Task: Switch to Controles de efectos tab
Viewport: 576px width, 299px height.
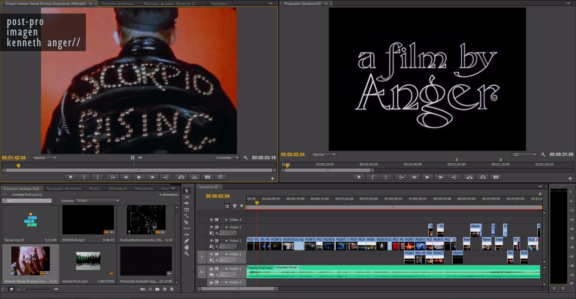Action: pyautogui.click(x=117, y=4)
